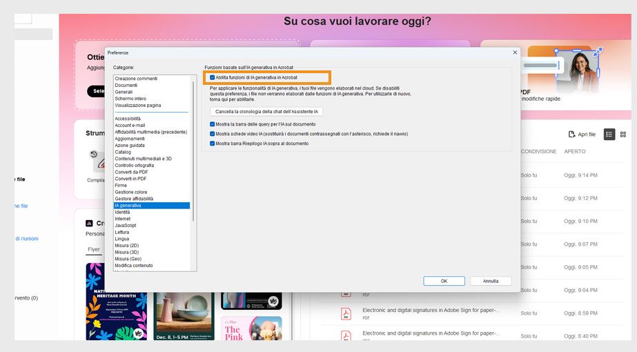Switch to grid view icon
The height and width of the screenshot is (352, 637).
click(x=623, y=134)
